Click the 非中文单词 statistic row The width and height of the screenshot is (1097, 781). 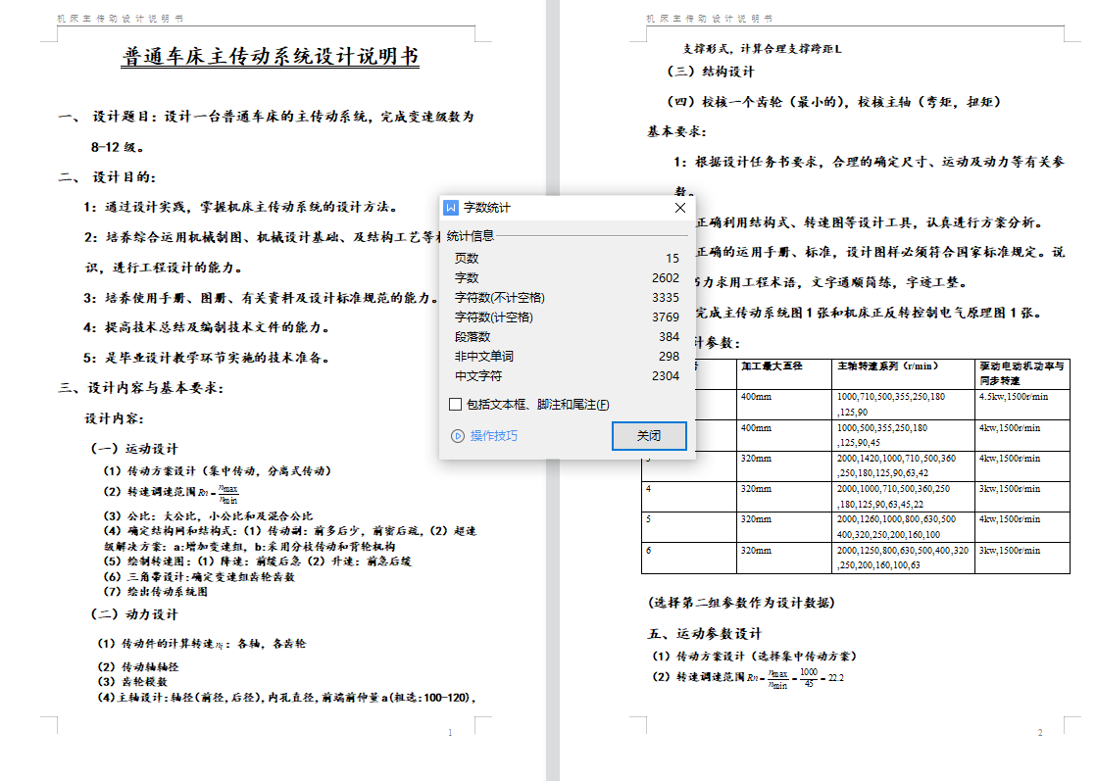pos(566,357)
